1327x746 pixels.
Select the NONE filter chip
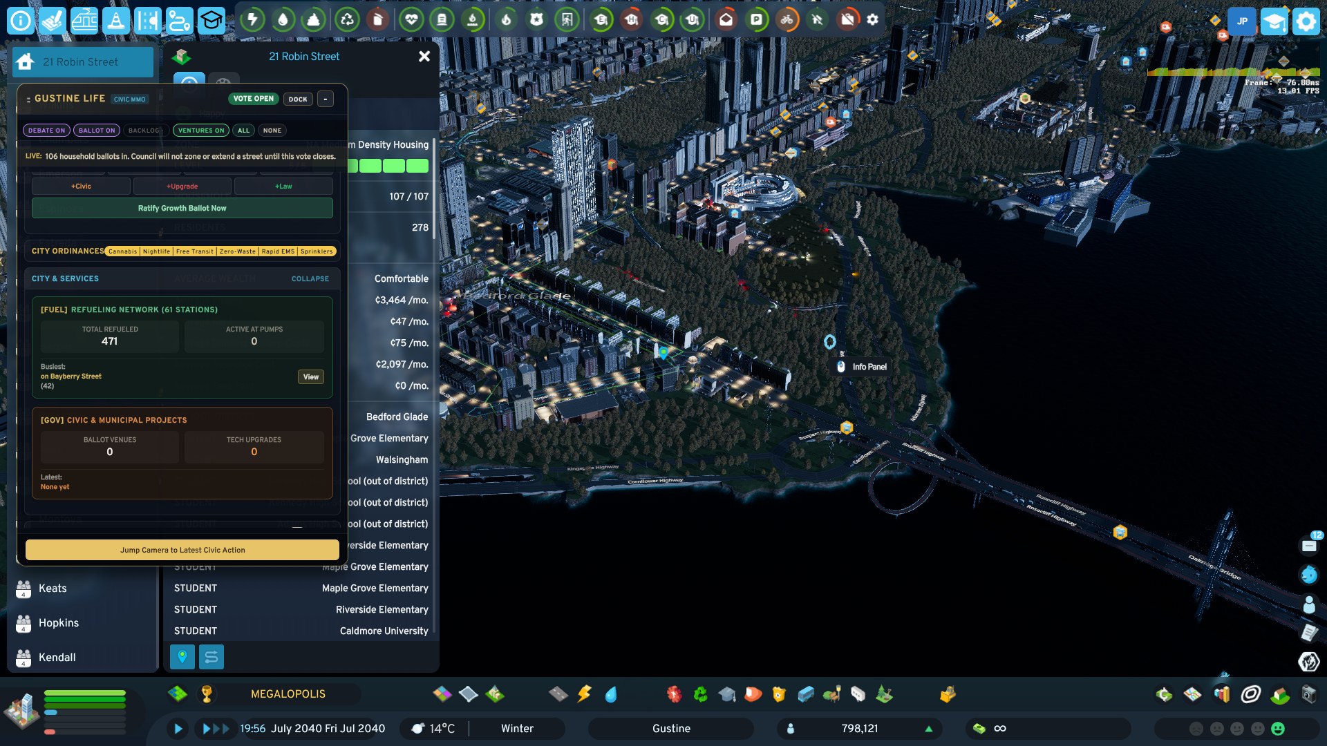(x=272, y=130)
